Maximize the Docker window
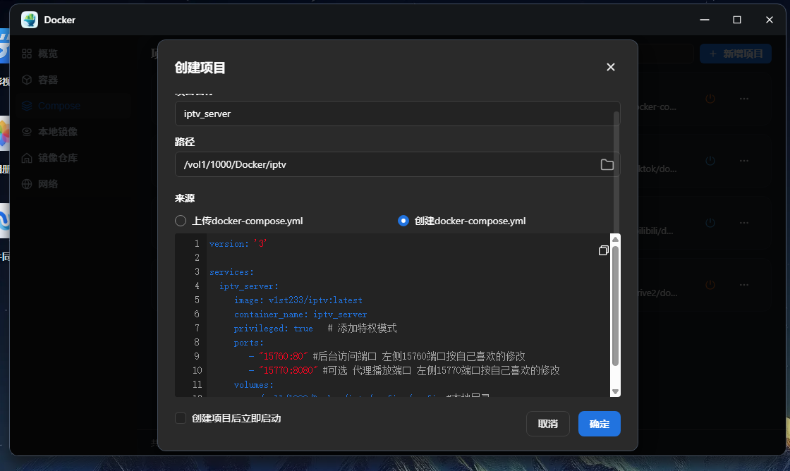The width and height of the screenshot is (790, 471). [736, 20]
